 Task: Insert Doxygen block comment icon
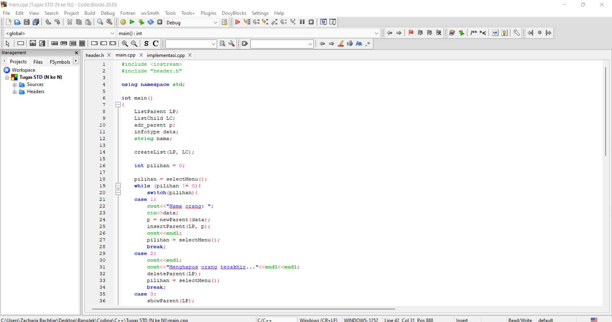tap(474, 33)
